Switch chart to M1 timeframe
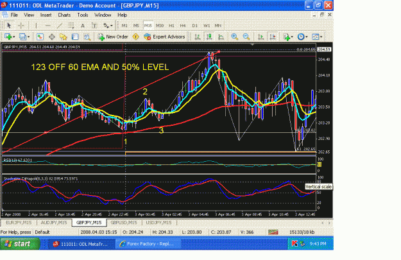This screenshot has height=260, width=401. (124, 26)
